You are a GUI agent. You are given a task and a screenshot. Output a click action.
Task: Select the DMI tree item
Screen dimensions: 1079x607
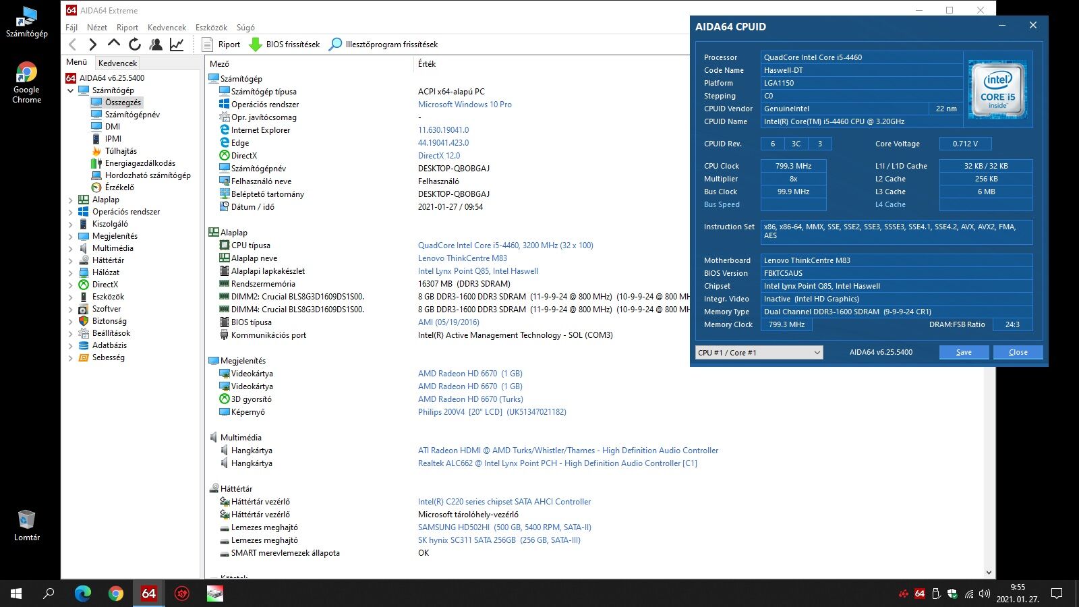pos(113,127)
